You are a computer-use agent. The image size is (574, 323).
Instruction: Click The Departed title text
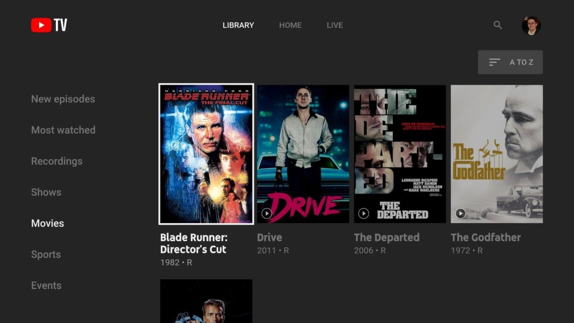(x=386, y=237)
